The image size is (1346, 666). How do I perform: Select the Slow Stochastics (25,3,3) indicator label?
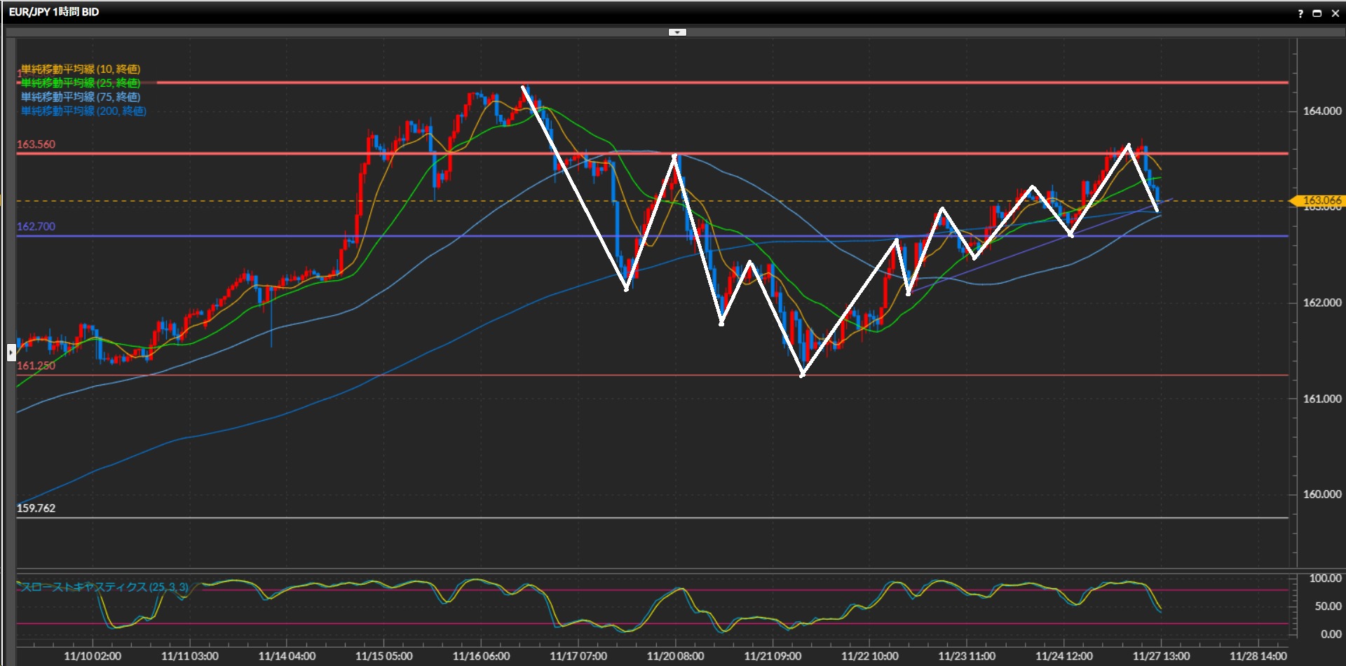point(104,587)
